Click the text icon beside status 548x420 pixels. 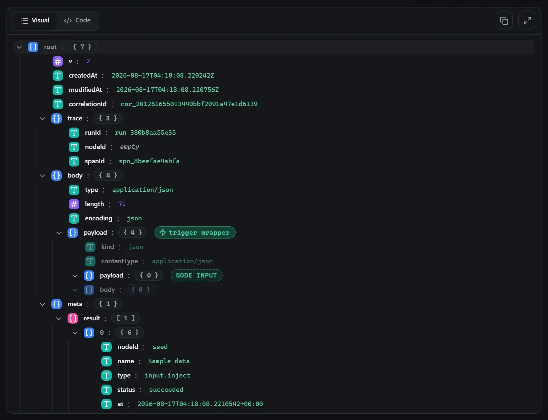(106, 390)
